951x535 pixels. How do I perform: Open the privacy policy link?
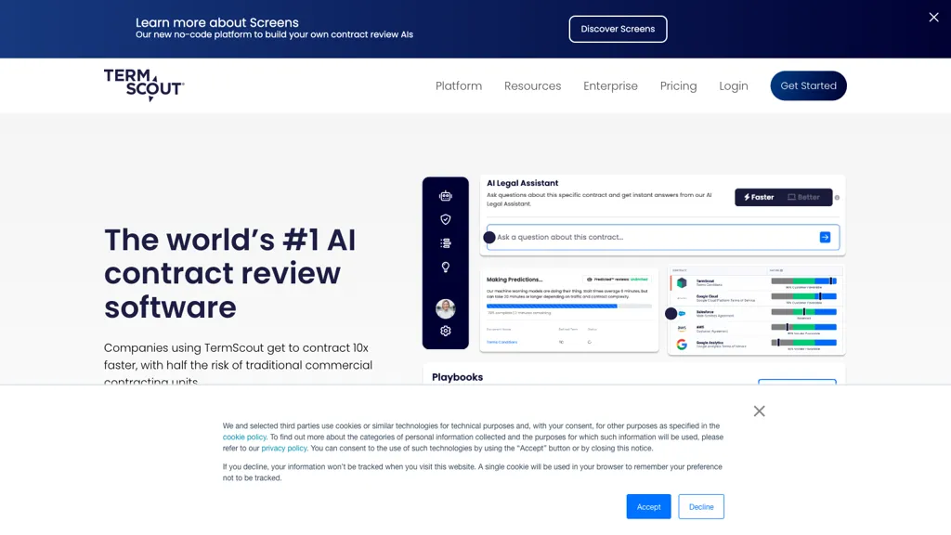coord(284,449)
